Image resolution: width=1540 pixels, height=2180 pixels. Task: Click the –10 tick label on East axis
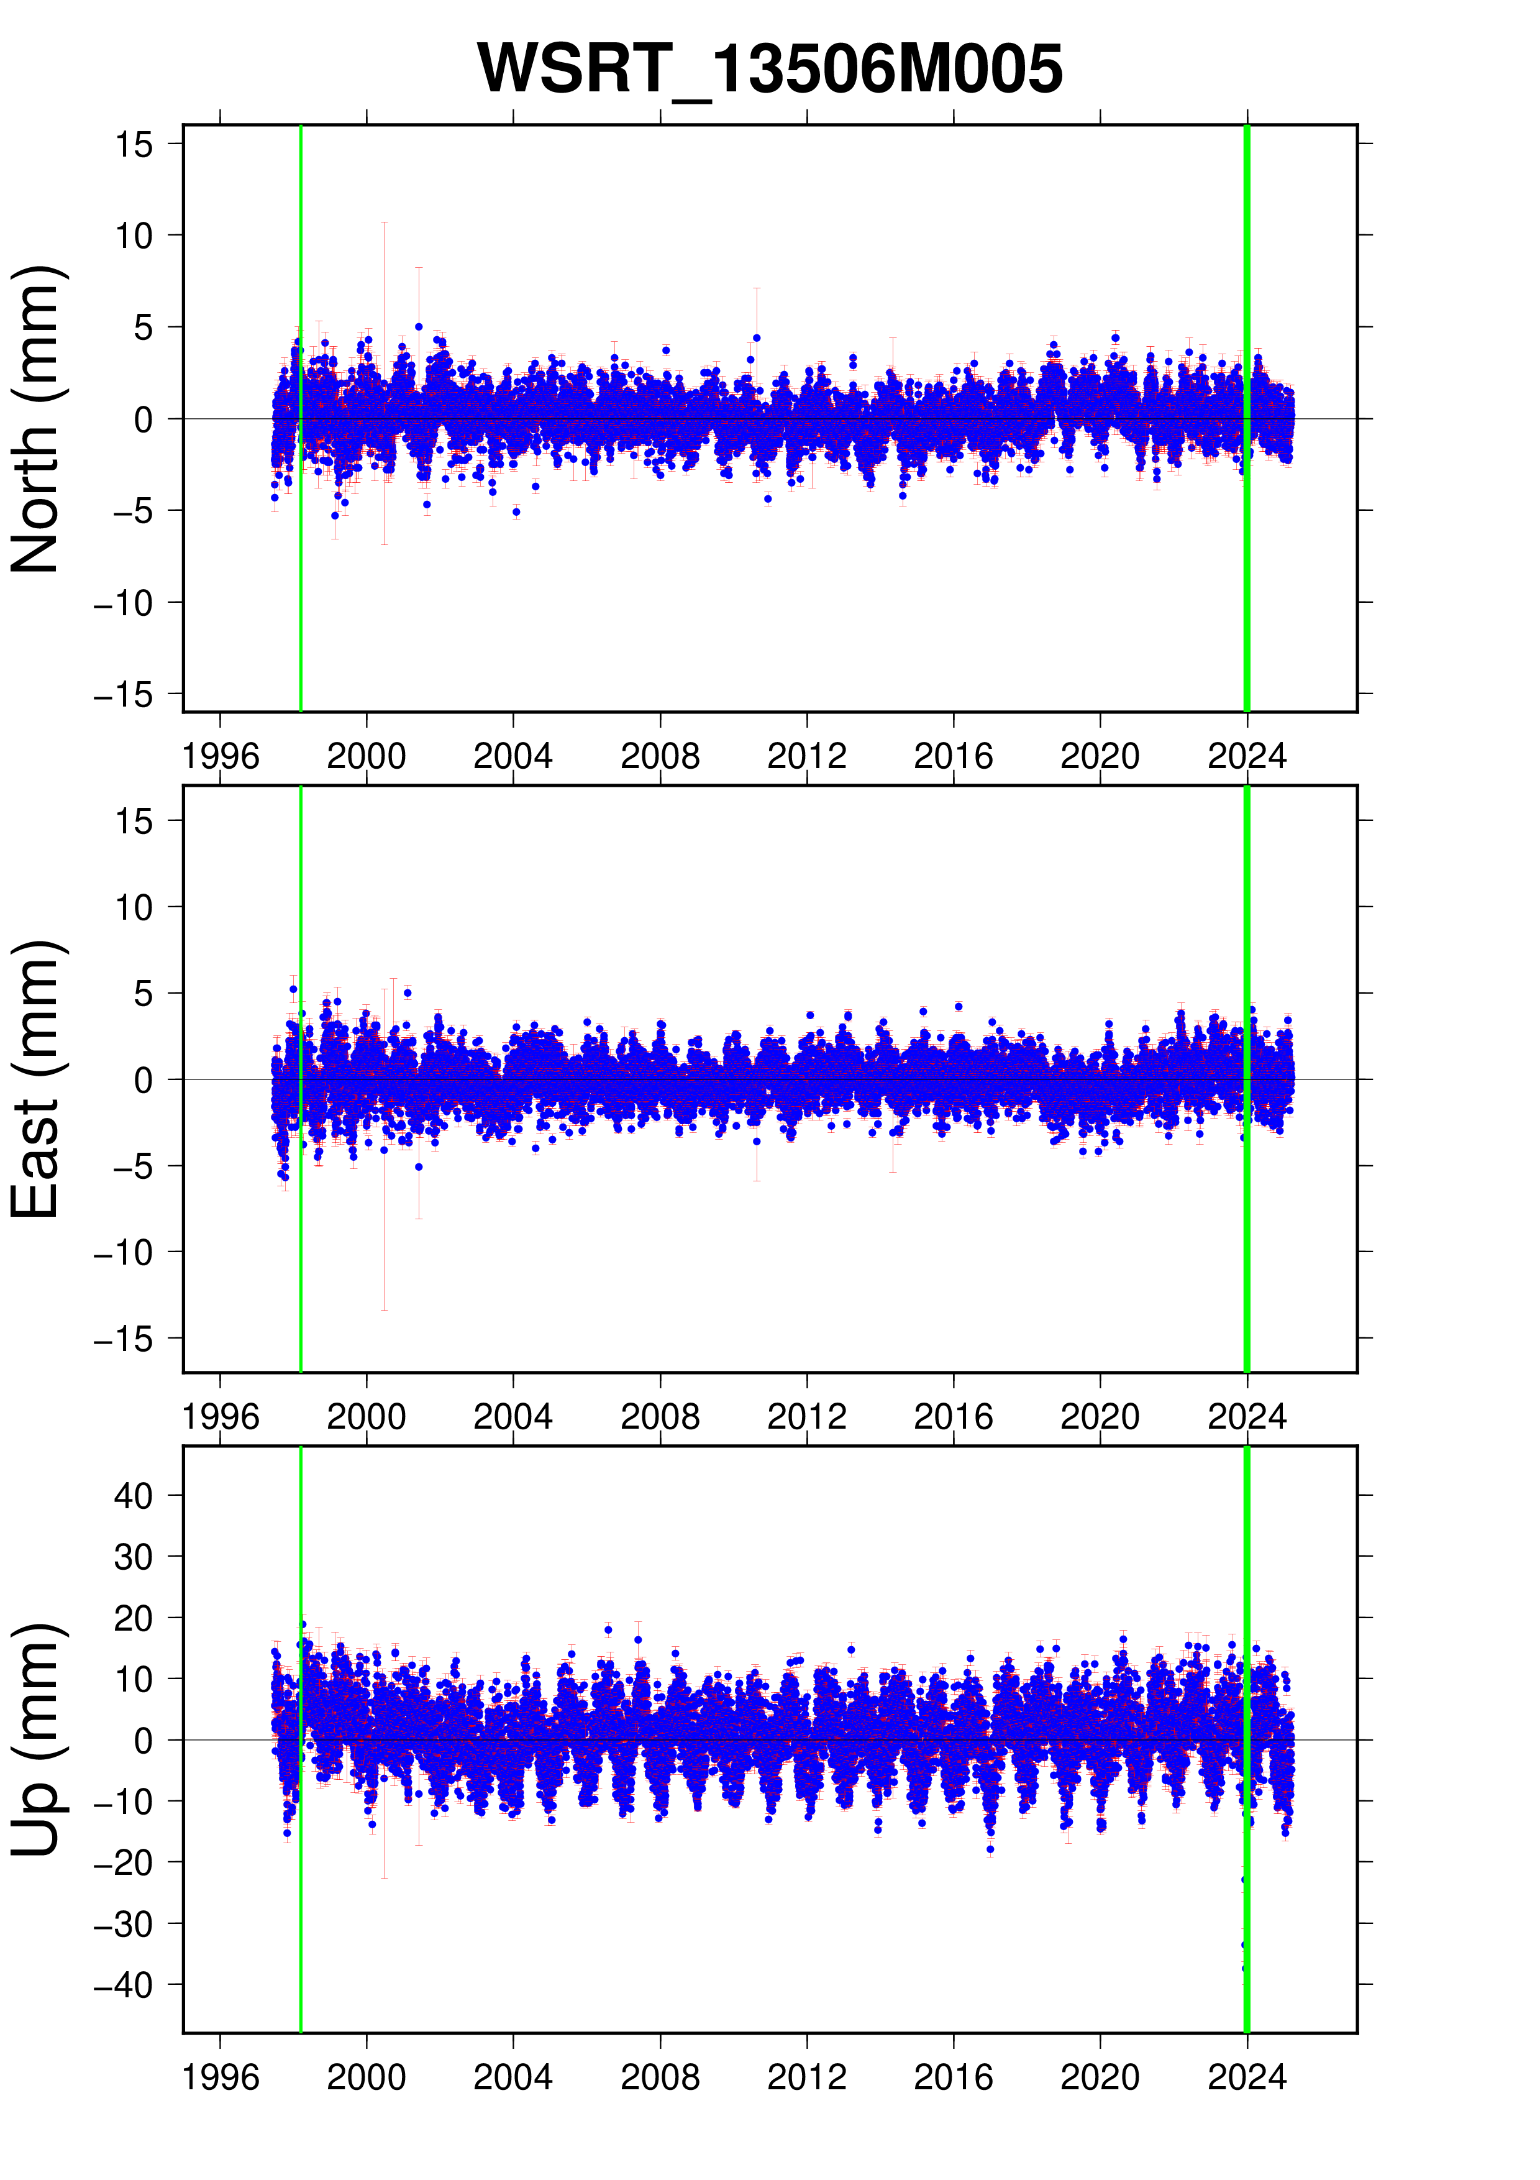tap(124, 1252)
